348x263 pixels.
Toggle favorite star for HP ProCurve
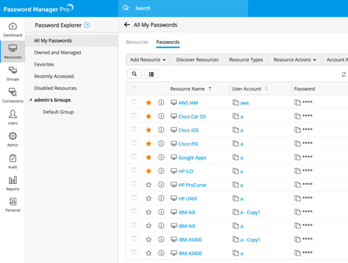pyautogui.click(x=148, y=185)
